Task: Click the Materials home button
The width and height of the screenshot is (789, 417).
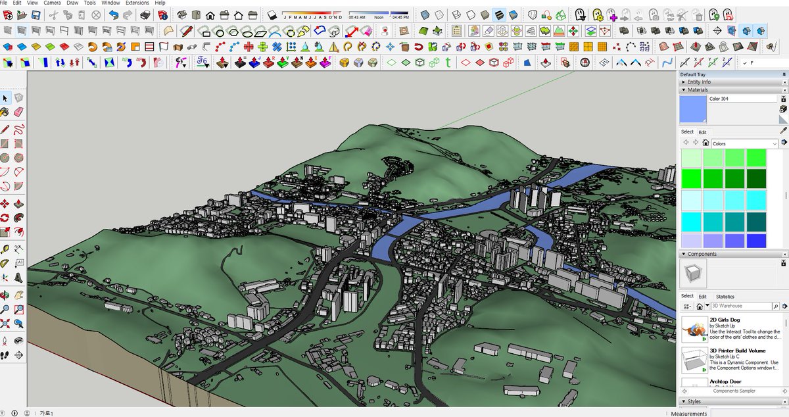Action: tap(705, 143)
